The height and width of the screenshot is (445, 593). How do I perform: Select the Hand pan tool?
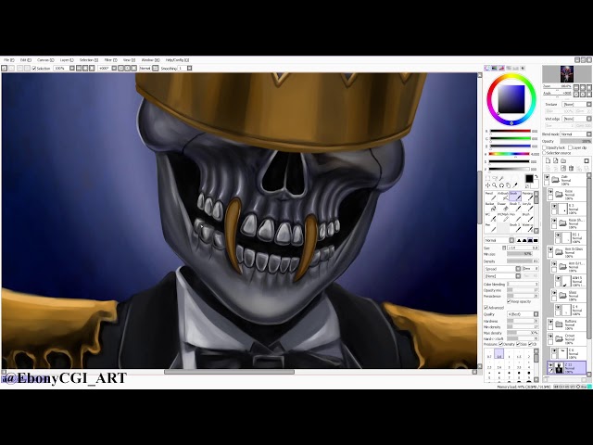click(509, 185)
